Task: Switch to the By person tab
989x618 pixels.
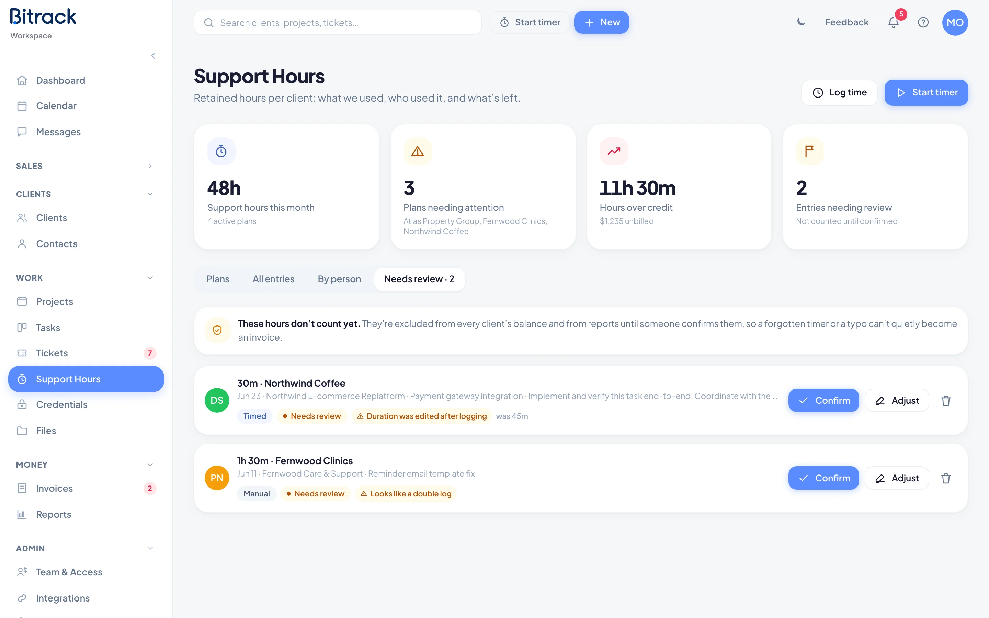Action: coord(339,279)
